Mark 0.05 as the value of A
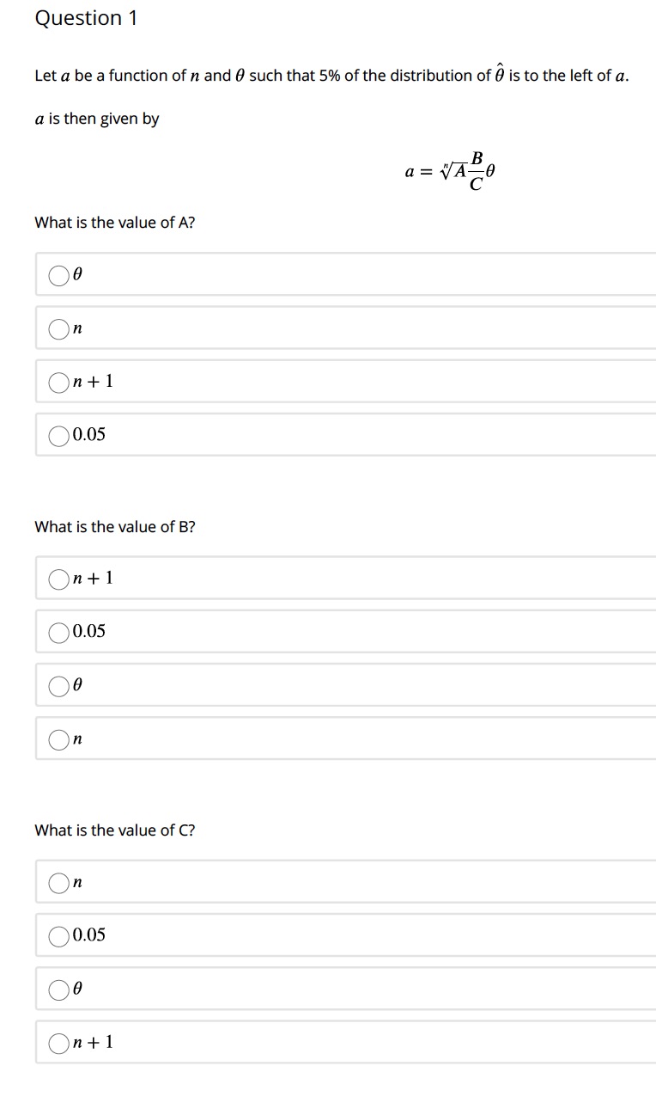 [58, 435]
